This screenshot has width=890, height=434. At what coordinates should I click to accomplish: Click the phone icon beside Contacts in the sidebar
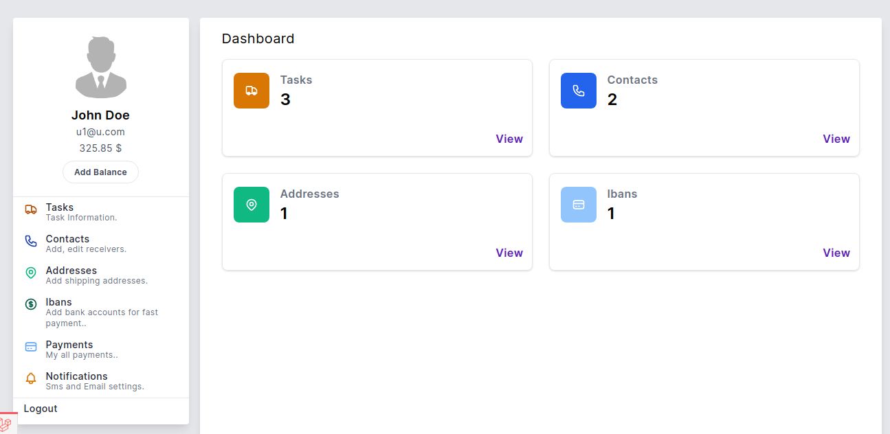point(31,241)
